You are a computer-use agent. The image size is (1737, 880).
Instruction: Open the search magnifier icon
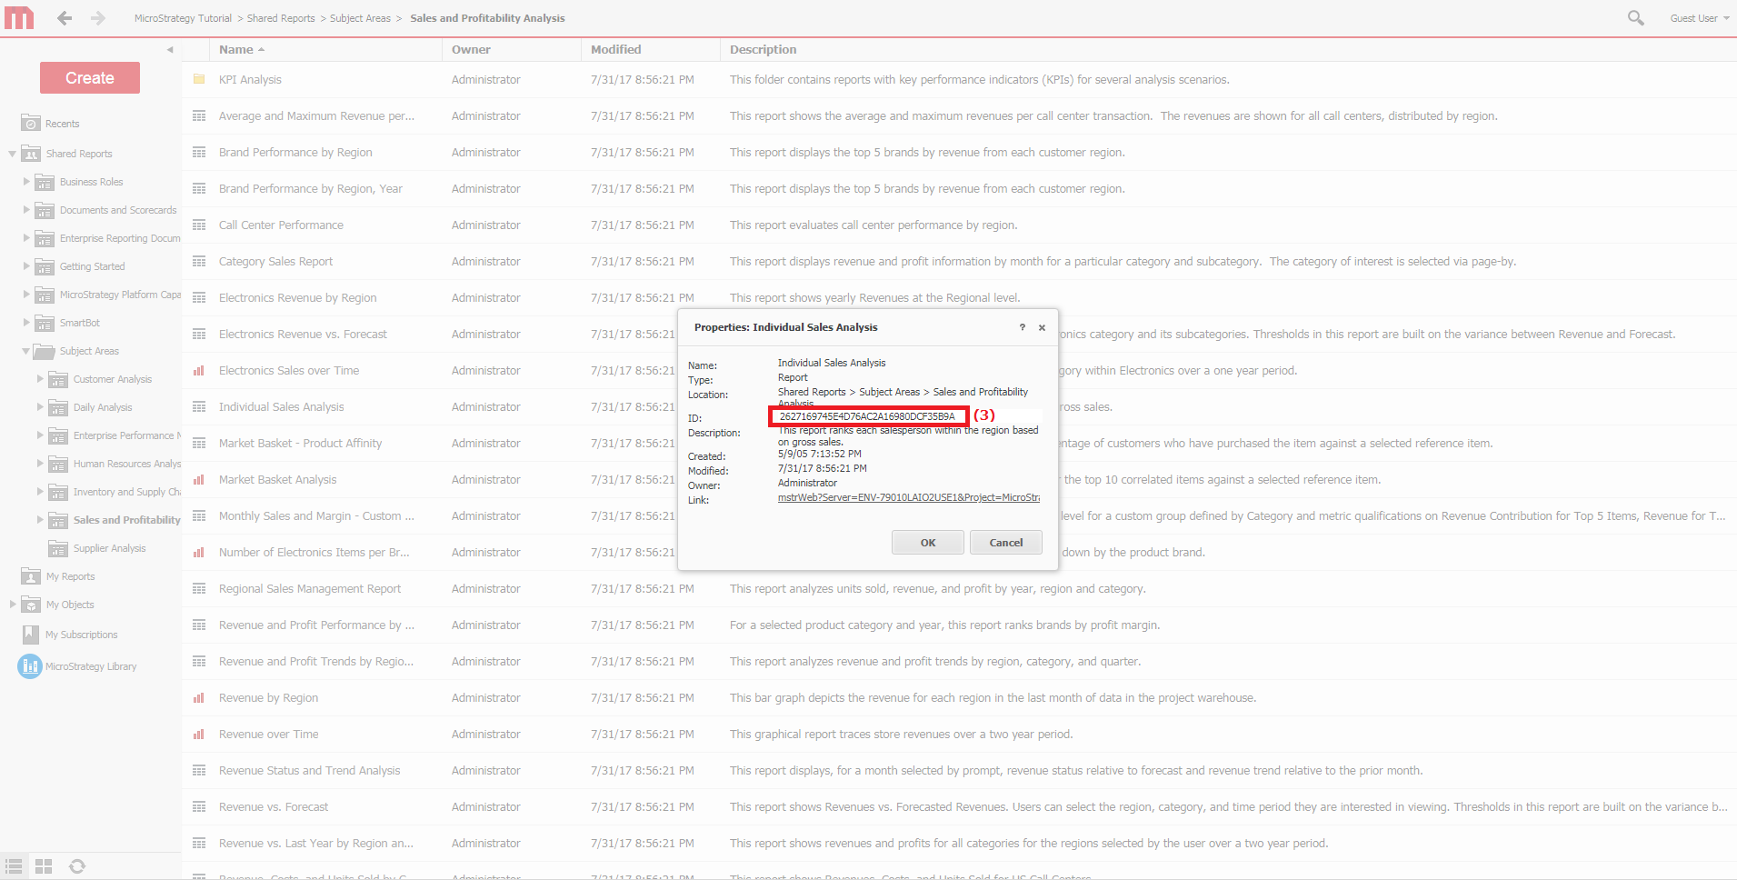pos(1635,18)
